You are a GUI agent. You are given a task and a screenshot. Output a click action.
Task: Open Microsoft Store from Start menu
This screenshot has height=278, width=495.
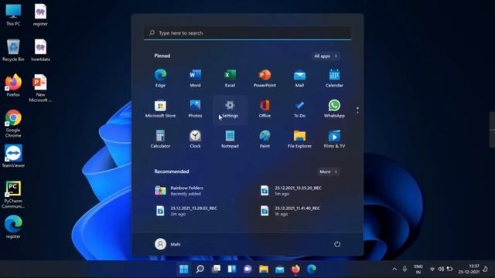(160, 109)
